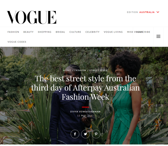This screenshot has width=168, height=146.
Task: Share article via Twitter icon
Action: 85,134
